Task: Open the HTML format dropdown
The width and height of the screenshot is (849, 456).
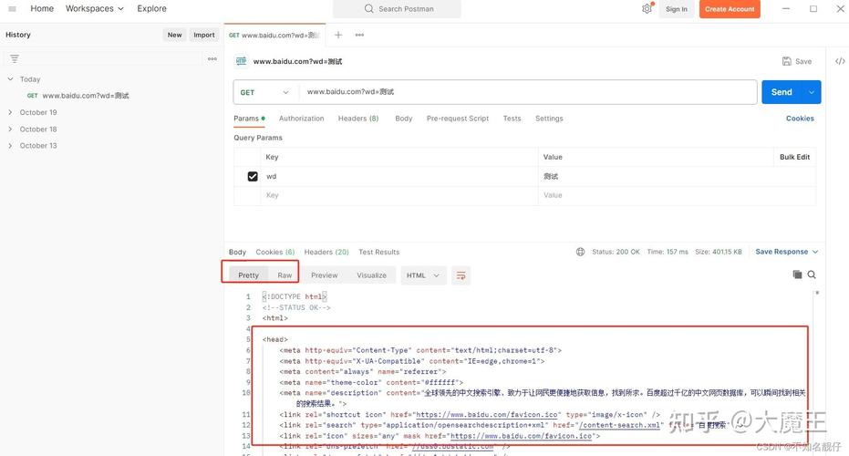Action: 423,275
